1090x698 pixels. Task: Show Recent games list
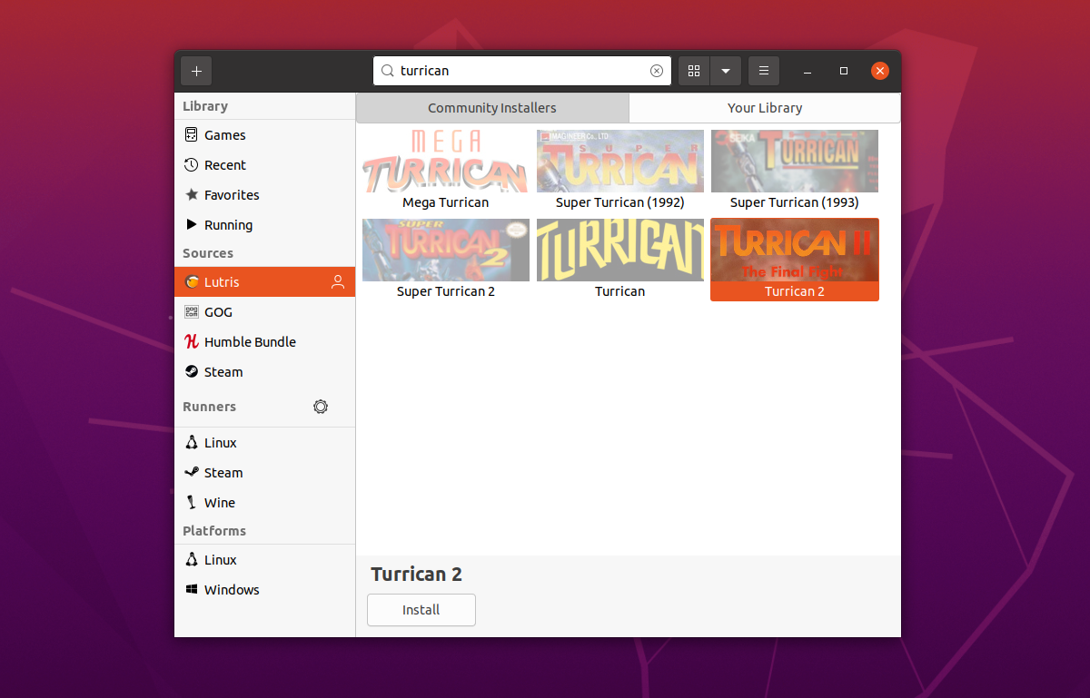tap(225, 165)
